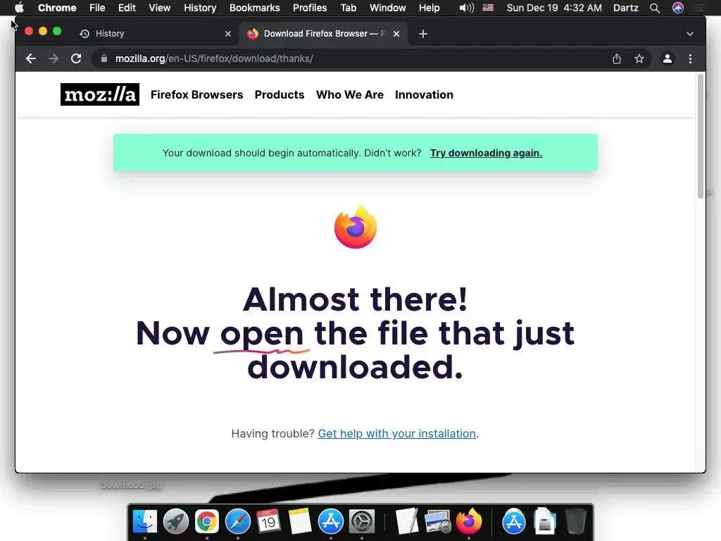
Task: Open a new tab with the plus button
Action: (x=423, y=34)
